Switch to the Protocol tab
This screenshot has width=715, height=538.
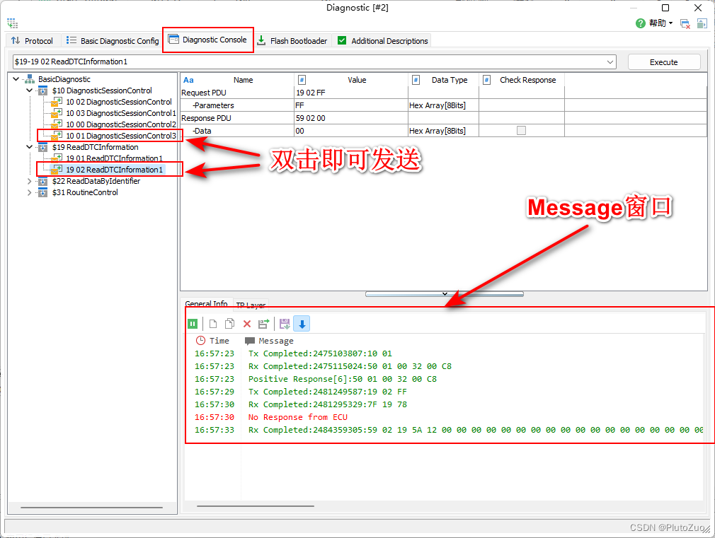[32, 41]
